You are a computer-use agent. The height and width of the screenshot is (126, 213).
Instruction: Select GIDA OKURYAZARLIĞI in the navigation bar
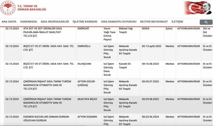tap(55, 22)
